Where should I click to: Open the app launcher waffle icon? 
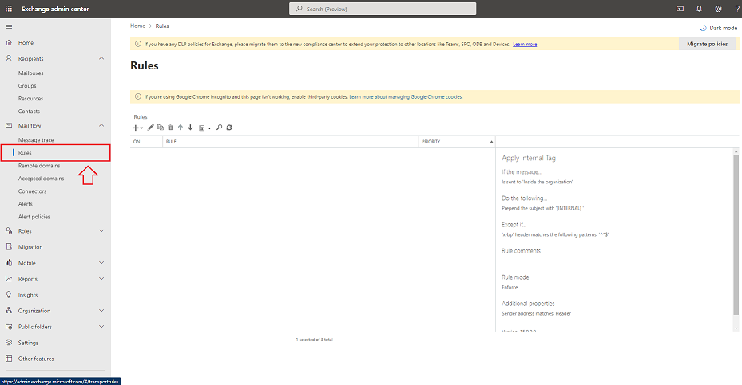(x=9, y=9)
